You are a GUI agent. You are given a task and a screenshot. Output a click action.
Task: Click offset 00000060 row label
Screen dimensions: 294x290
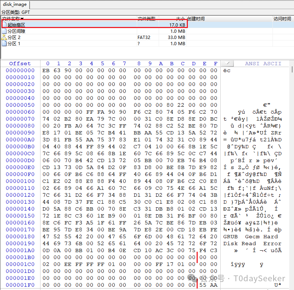point(20,112)
